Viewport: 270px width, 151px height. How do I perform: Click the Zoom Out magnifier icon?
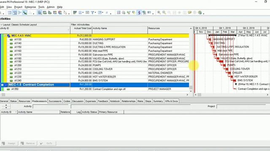click(164, 13)
